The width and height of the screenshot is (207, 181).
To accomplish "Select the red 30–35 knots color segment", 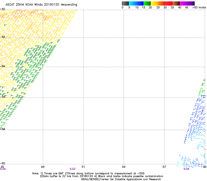I will click(169, 3).
